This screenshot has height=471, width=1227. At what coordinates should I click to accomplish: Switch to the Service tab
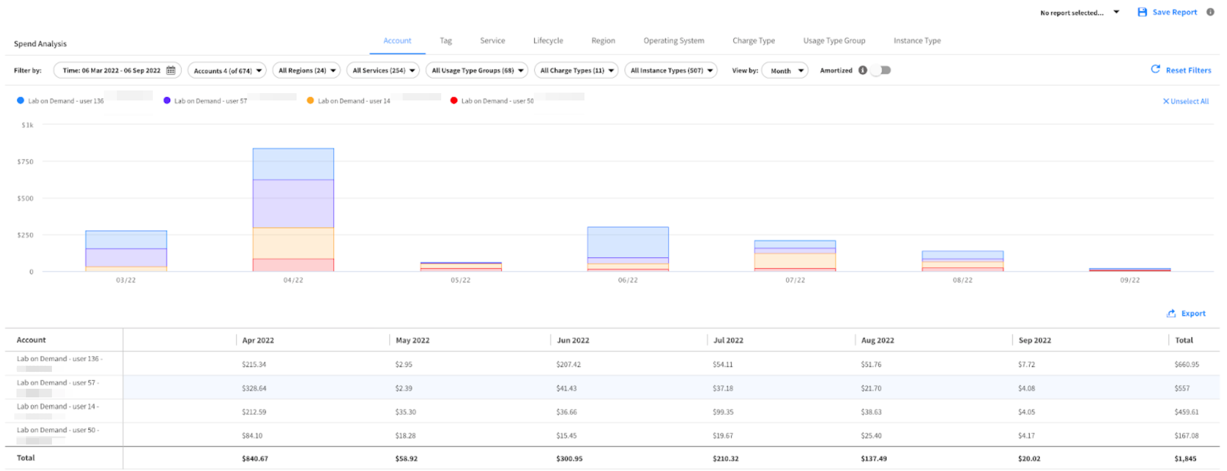pyautogui.click(x=492, y=41)
